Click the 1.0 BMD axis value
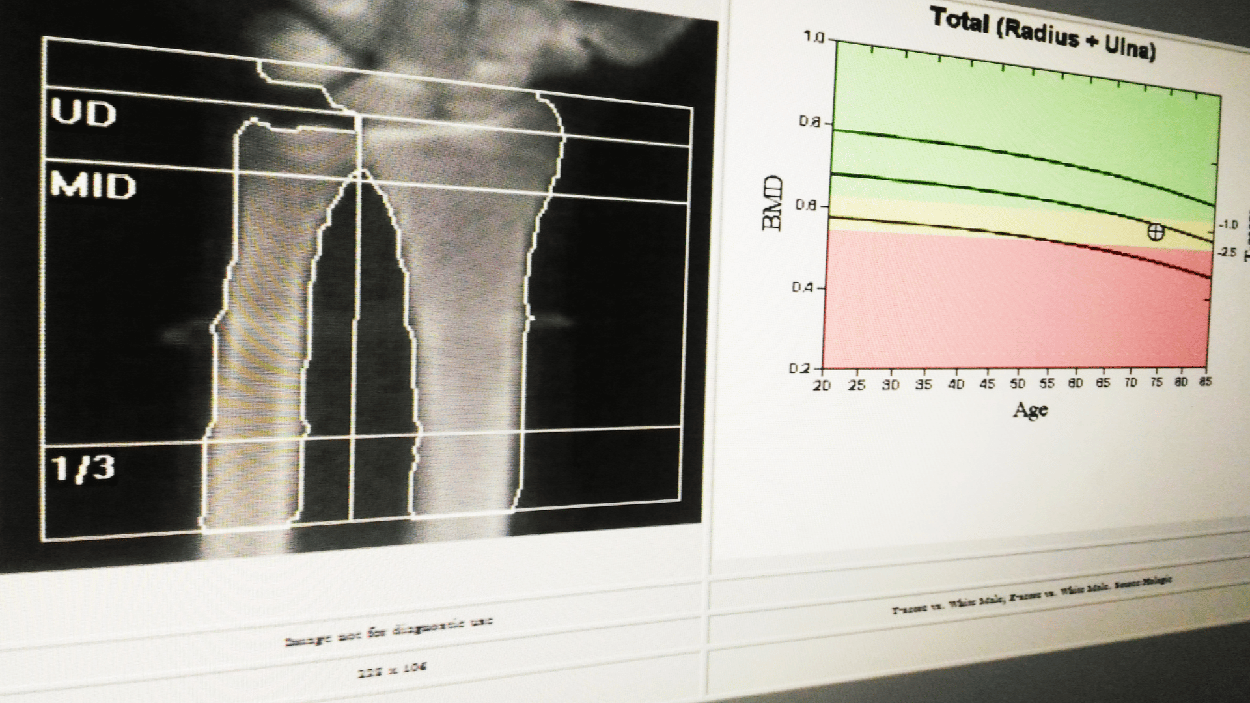The image size is (1250, 703). pos(814,38)
